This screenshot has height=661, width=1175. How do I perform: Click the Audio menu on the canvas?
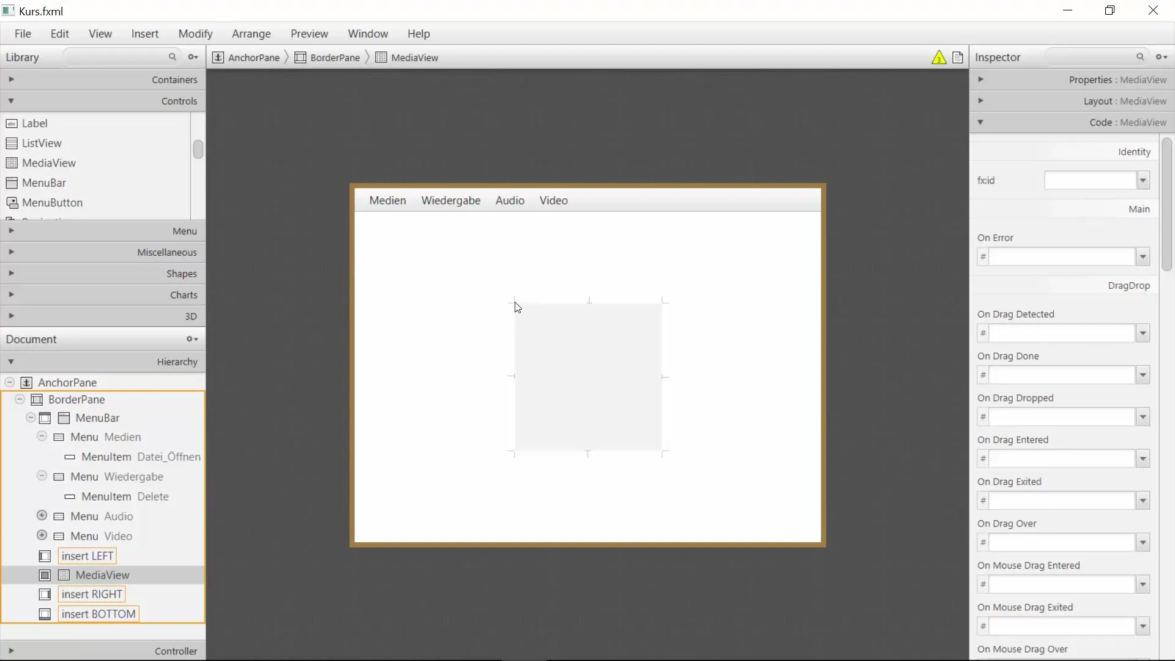click(510, 201)
